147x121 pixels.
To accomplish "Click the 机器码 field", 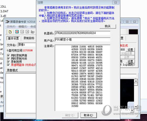I will click(82, 33).
